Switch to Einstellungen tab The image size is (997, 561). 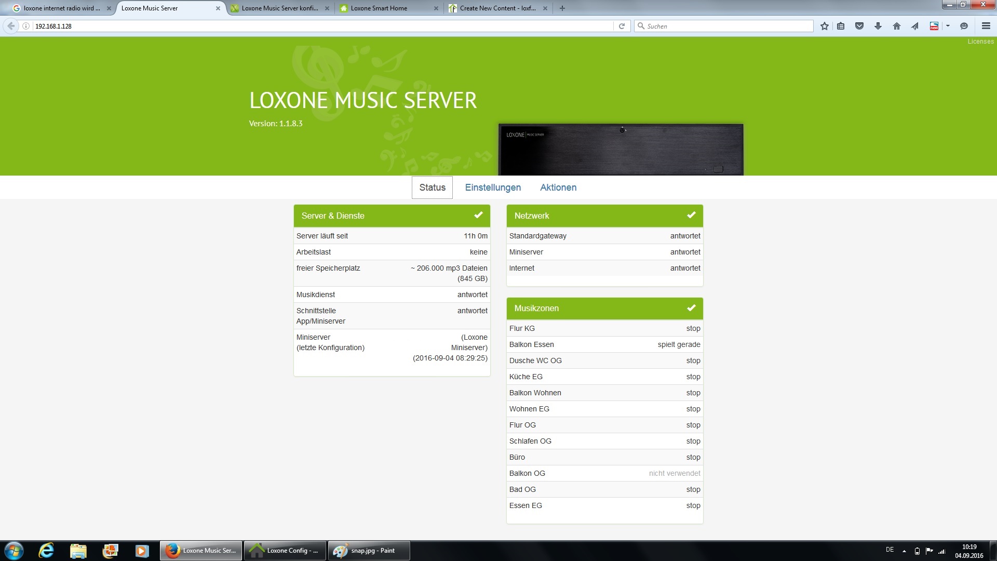(x=492, y=188)
